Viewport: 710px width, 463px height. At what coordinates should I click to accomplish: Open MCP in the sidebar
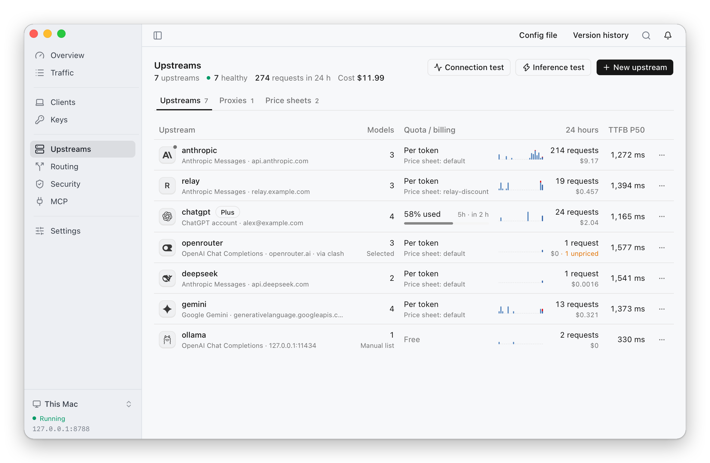pos(83,201)
